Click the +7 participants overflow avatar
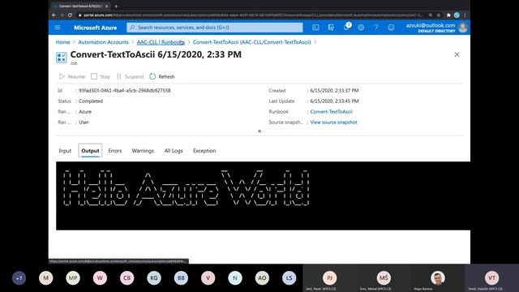This screenshot has height=292, width=519. [x=19, y=278]
